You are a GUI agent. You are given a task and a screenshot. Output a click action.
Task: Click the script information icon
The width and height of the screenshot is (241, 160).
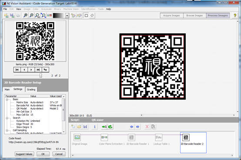click(94, 127)
